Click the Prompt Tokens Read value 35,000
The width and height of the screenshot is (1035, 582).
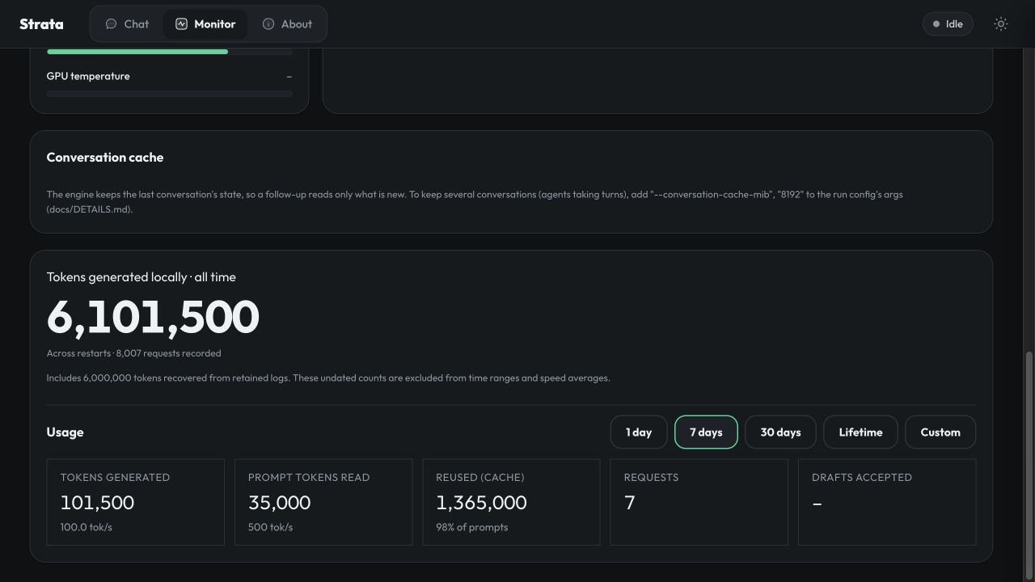279,503
